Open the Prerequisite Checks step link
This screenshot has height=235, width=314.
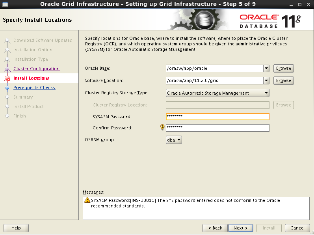[34, 88]
